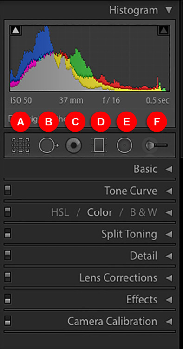Disable the Detail panel switch
Image resolution: width=183 pixels, height=349 pixels.
8,255
